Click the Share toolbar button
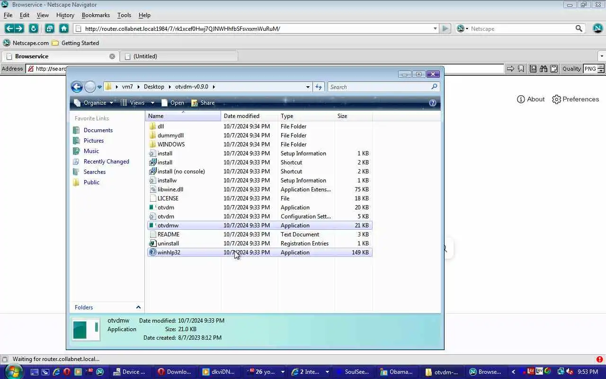This screenshot has width=606, height=379. pyautogui.click(x=203, y=103)
